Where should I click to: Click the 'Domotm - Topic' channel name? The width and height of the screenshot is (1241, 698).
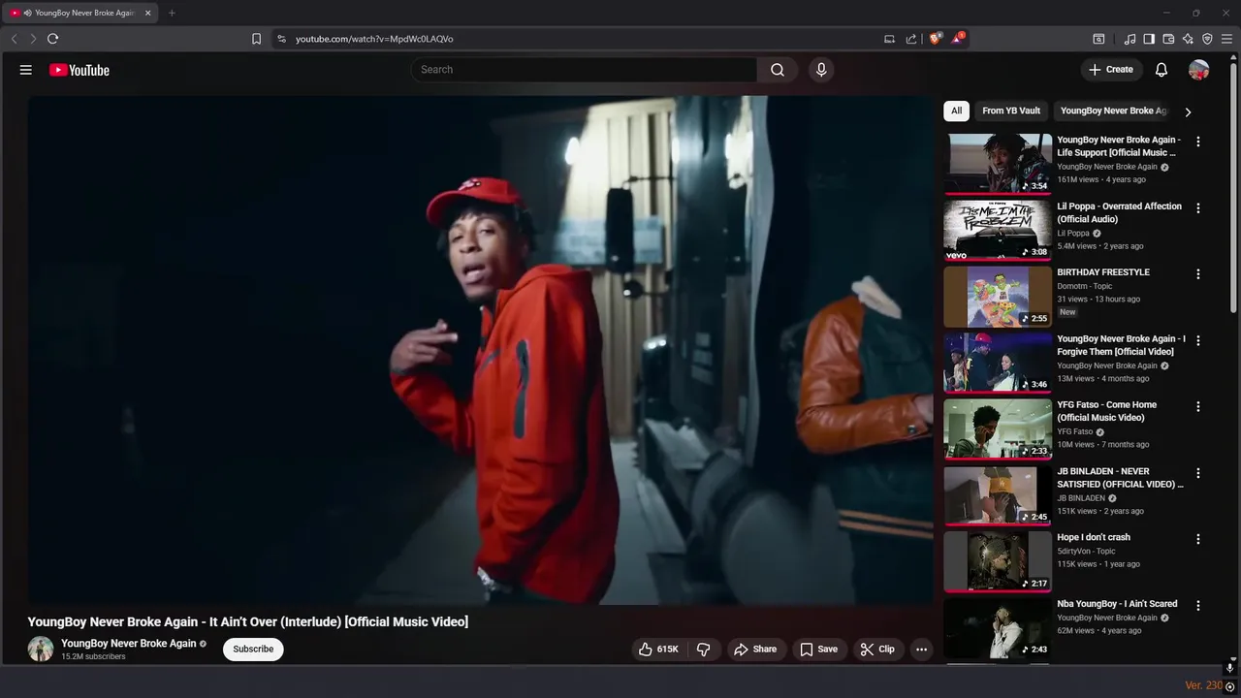(x=1084, y=286)
